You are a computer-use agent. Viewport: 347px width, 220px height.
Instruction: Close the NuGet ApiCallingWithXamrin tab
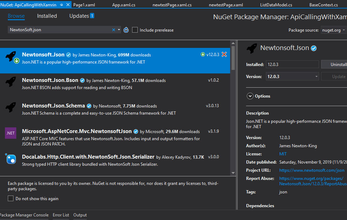pyautogui.click(x=68, y=5)
